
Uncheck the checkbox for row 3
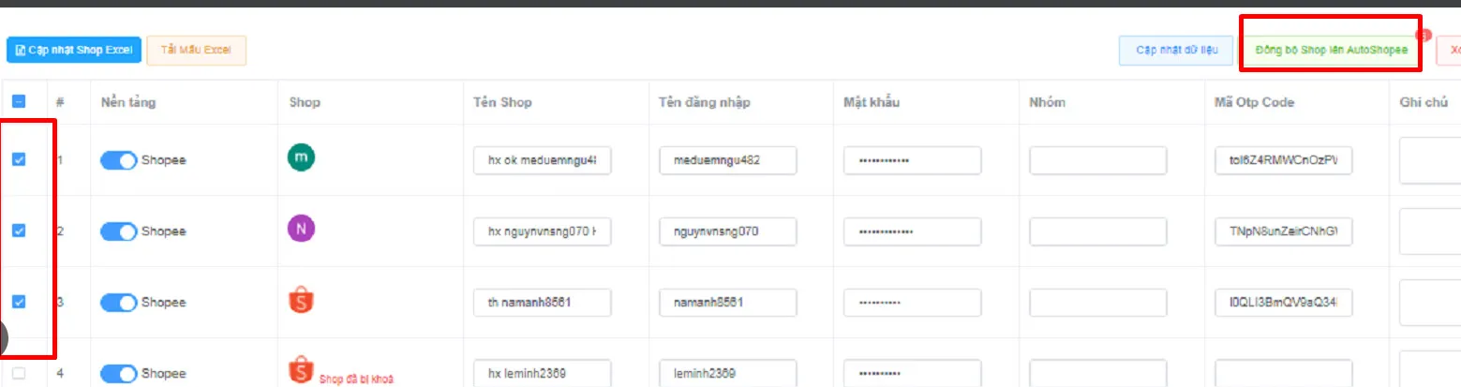(19, 302)
